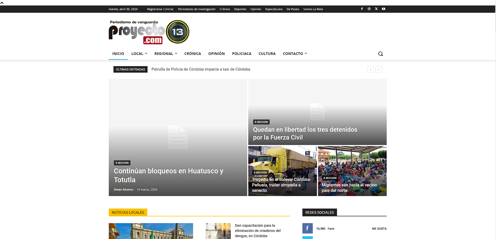Click the 8 SECCION category label
496x239 pixels.
122,163
